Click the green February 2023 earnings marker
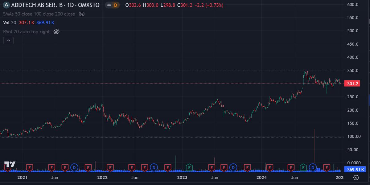This screenshot has width=370, height=185. click(x=189, y=167)
